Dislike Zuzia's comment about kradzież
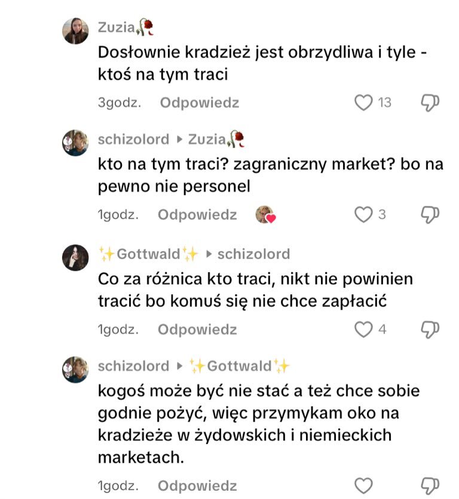Viewport: 459px width, 499px height. click(430, 103)
